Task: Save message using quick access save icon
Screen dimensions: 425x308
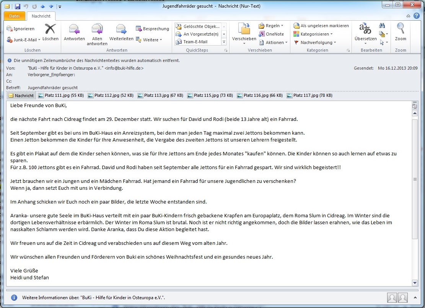Action: click(x=18, y=6)
